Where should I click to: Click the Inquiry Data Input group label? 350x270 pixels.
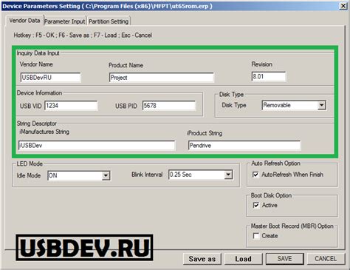coord(38,53)
